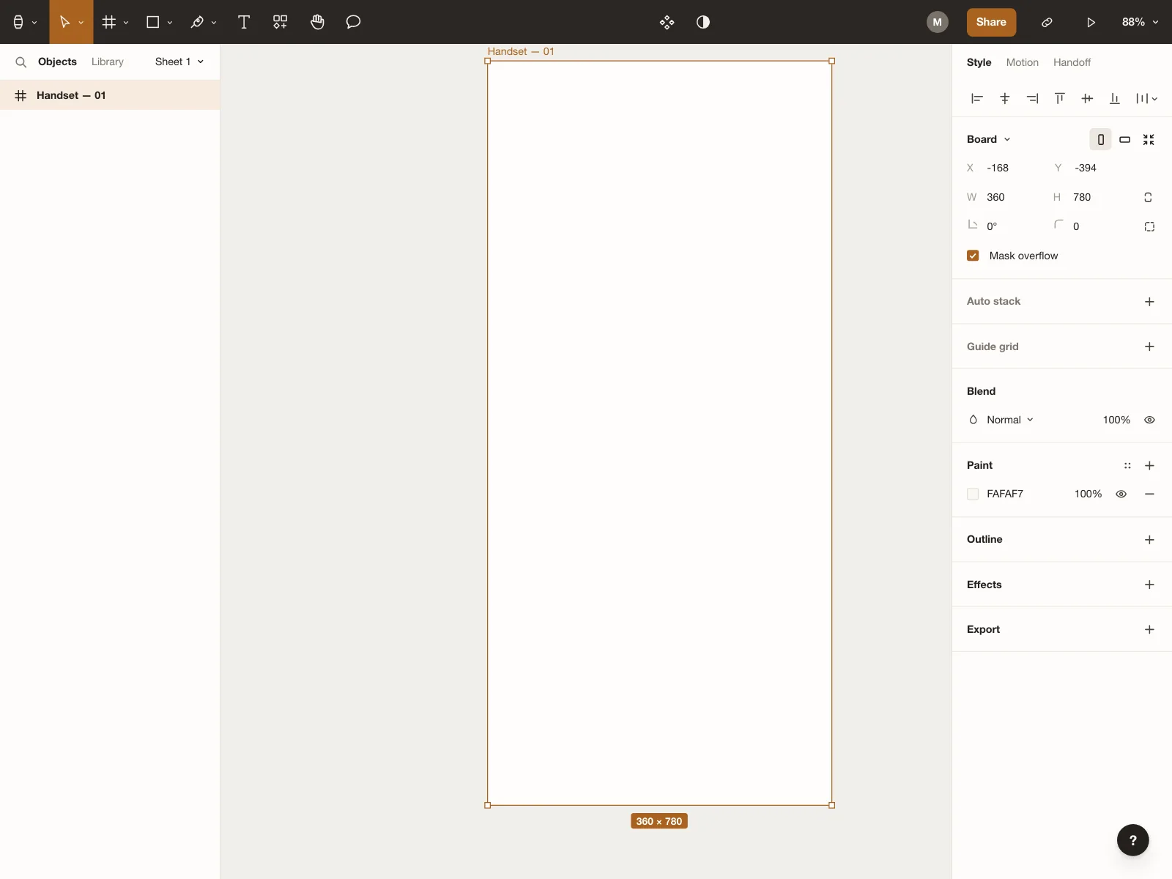Open the main app menu icon
The width and height of the screenshot is (1172, 879).
[x=18, y=22]
